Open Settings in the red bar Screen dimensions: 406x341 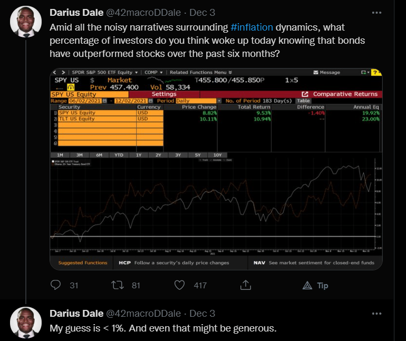164,94
